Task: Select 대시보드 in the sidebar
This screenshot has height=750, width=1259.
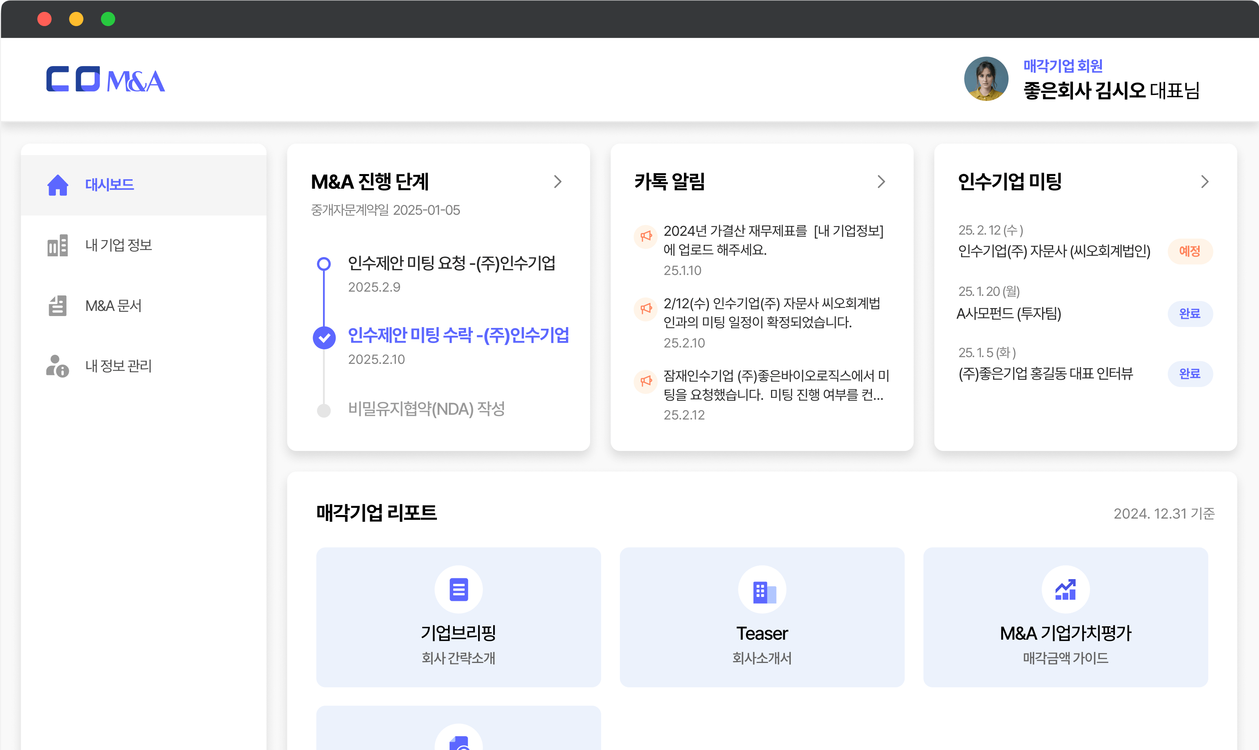Action: (144, 185)
